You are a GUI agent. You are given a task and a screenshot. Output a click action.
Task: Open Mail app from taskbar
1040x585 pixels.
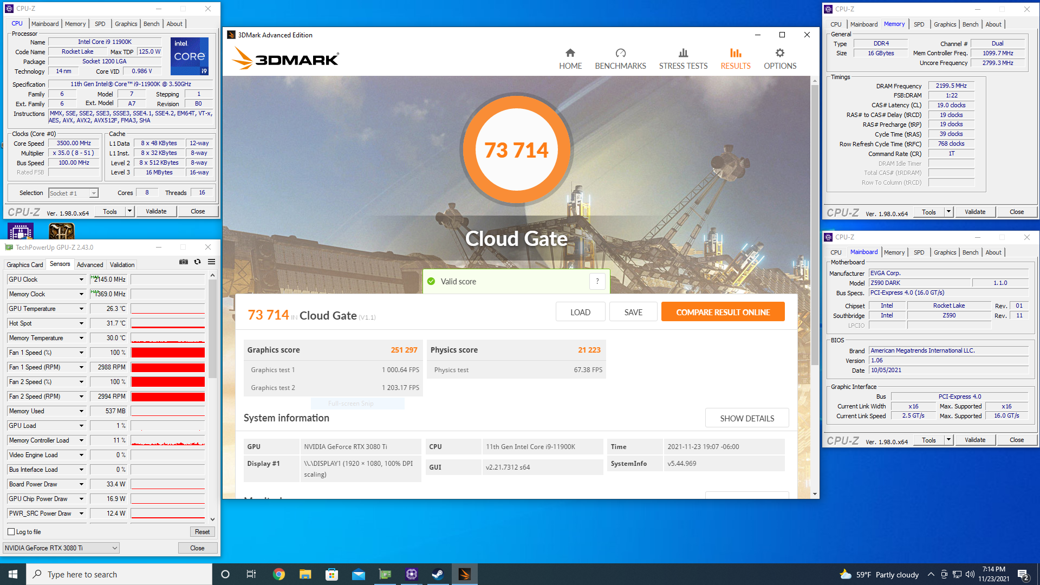pos(359,574)
